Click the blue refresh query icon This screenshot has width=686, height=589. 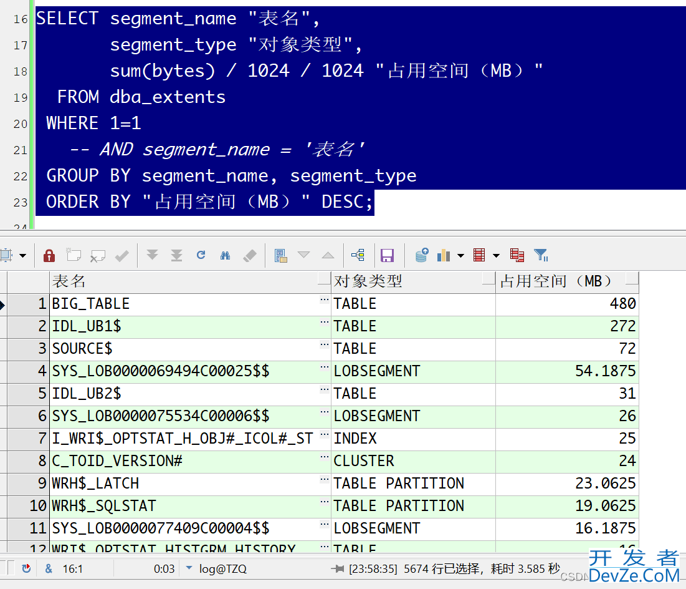(201, 255)
